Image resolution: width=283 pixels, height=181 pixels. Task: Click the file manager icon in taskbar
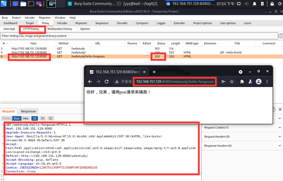tap(23, 4)
